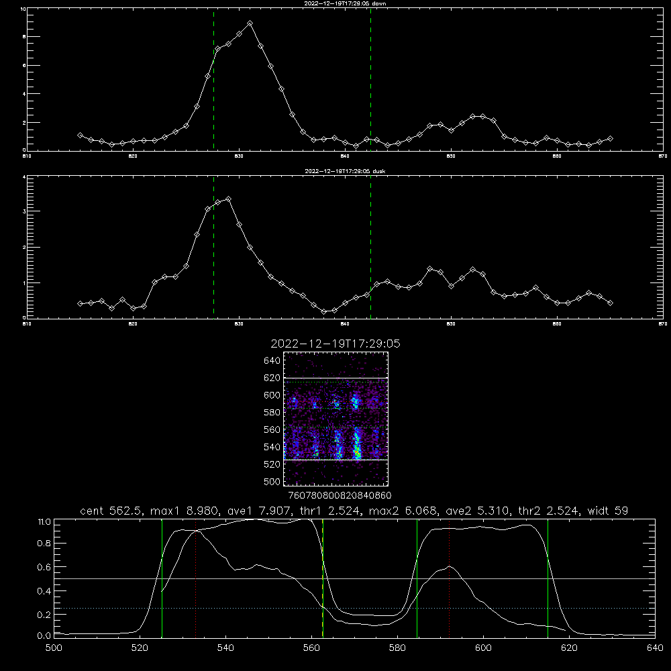
Task: Click the lower white horizontal line in heatmap
Action: (x=336, y=460)
